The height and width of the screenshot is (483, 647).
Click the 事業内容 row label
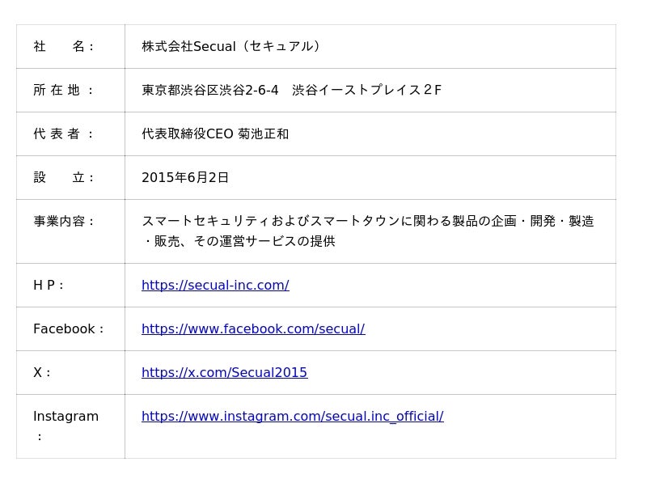click(64, 221)
